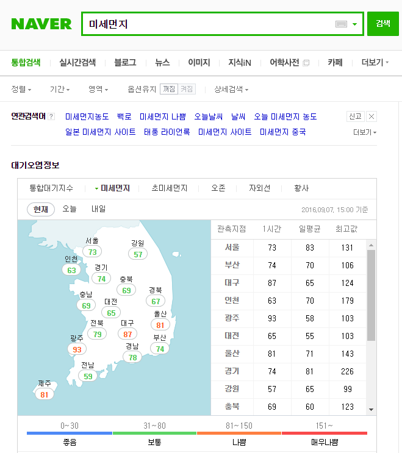Click the new-window icon next to 어학사전

[306, 63]
